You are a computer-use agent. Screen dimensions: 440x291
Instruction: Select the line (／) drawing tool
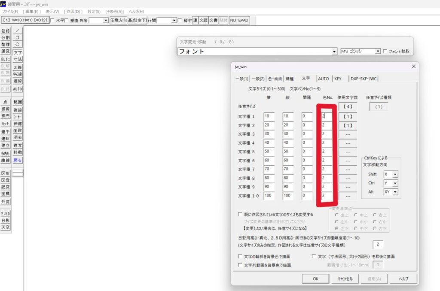[18, 31]
